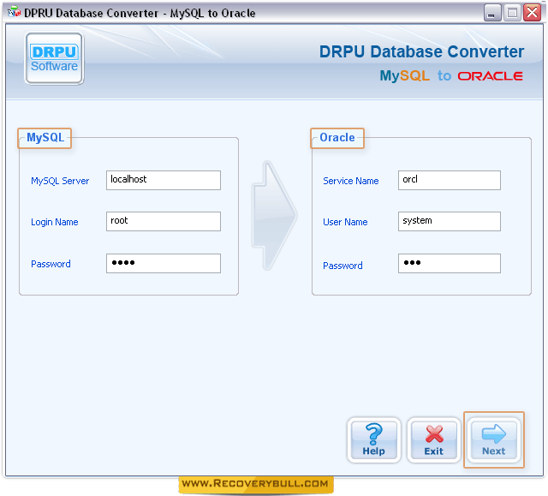Close the window with the red X
This screenshot has height=496, width=548.
click(x=532, y=13)
